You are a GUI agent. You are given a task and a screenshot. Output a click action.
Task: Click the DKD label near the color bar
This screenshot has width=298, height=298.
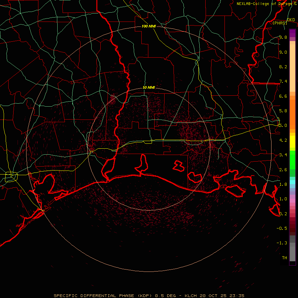coord(291,20)
